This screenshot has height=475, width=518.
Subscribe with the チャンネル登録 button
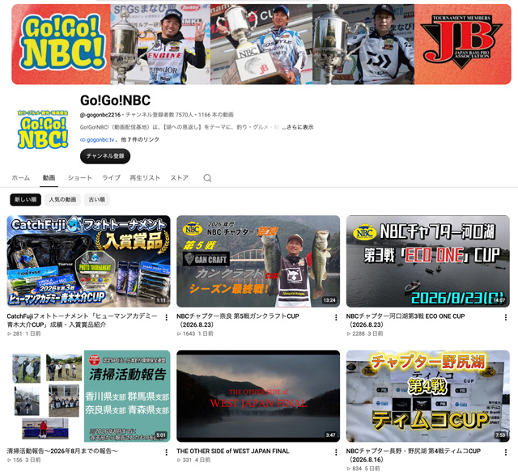(105, 156)
